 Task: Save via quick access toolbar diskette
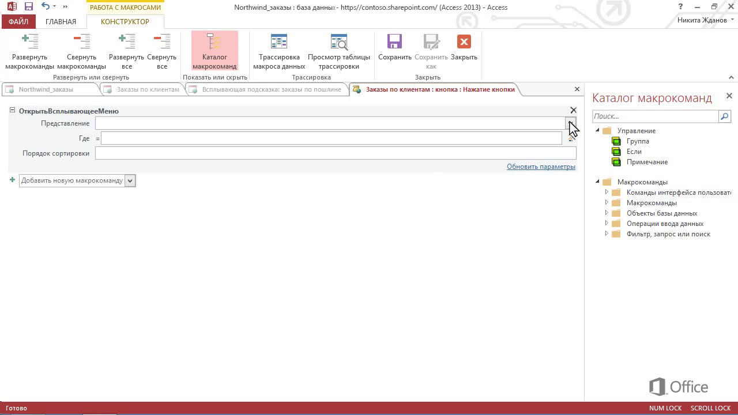click(28, 7)
